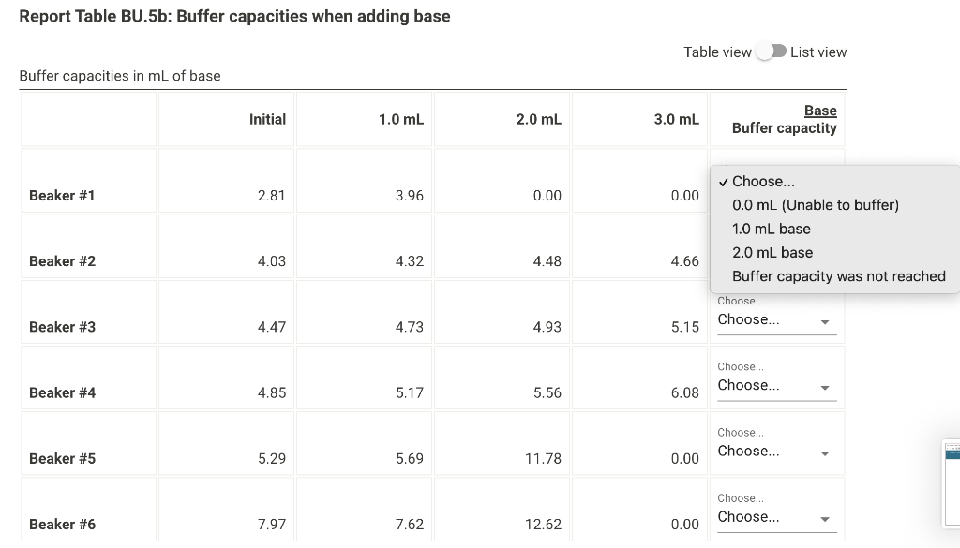Viewport: 960px width, 548px height.
Task: Choose '1.0 mL base' from dropdown list
Action: (x=771, y=229)
